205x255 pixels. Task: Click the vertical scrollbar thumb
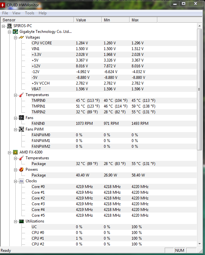[x=200, y=89]
